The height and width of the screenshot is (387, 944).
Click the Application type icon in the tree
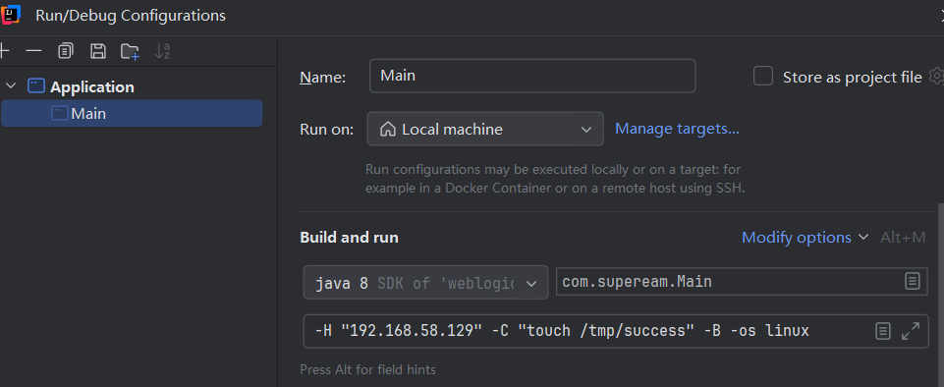36,86
